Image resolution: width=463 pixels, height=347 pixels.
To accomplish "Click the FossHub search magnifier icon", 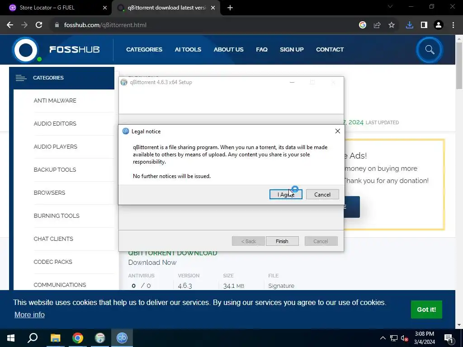I will click(x=430, y=50).
